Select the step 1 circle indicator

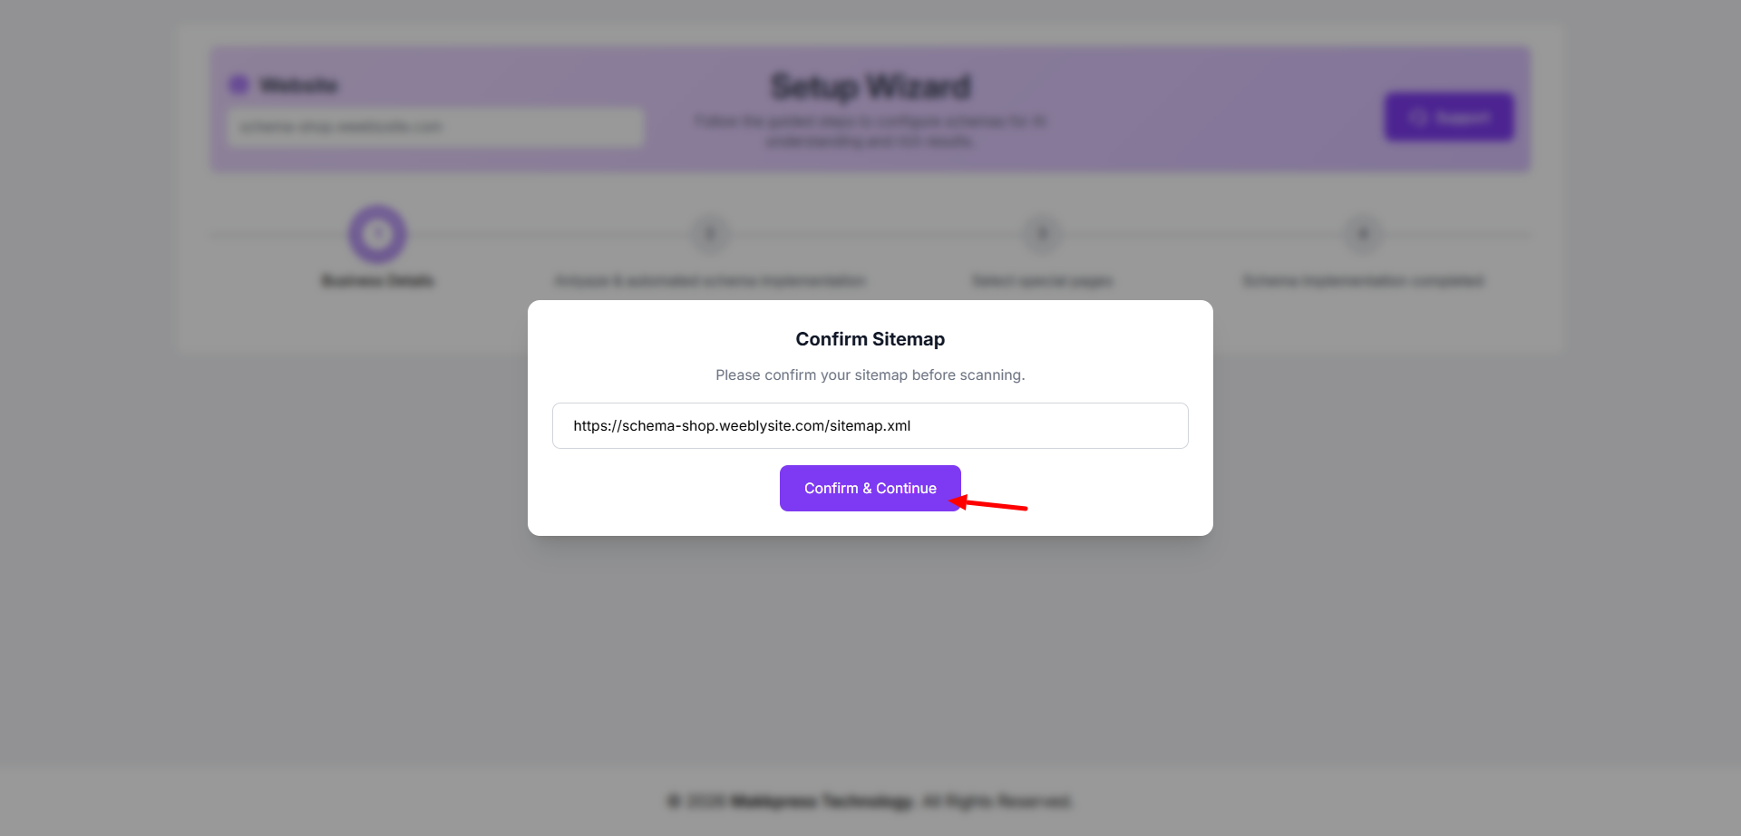(x=377, y=235)
